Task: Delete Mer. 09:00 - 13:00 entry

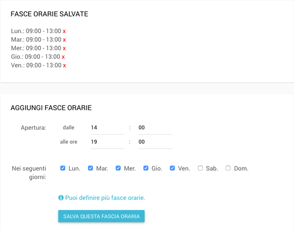Action: pyautogui.click(x=64, y=48)
